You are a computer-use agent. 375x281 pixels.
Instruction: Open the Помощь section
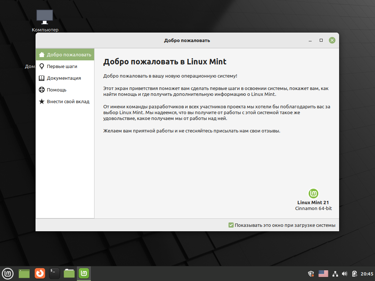[x=65, y=90]
